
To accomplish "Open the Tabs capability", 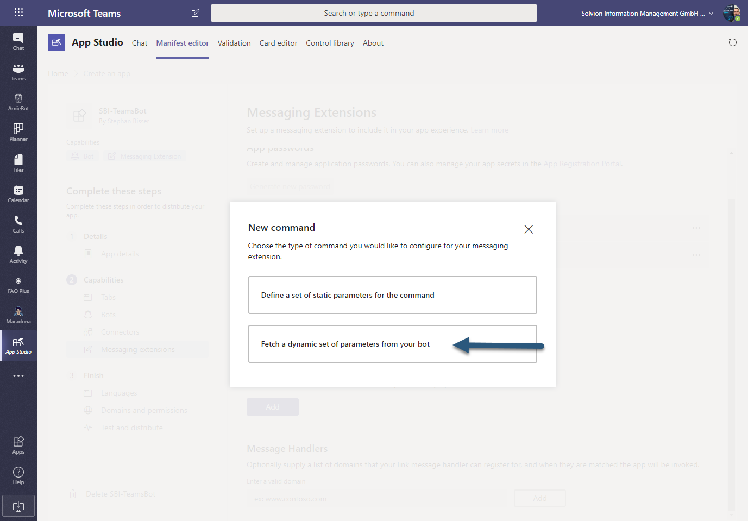I will tap(108, 297).
